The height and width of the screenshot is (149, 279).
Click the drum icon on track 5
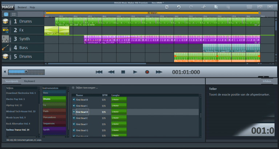click(x=5, y=57)
